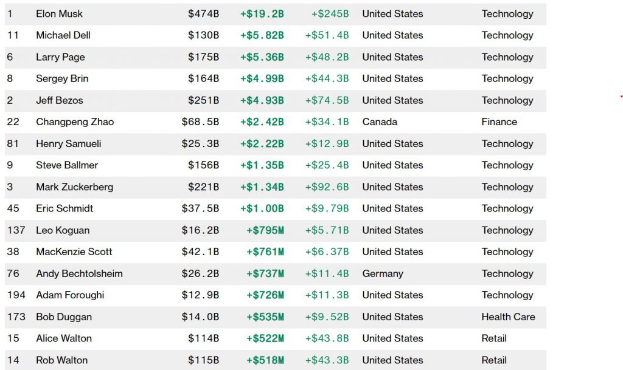Select Mark Zuckerberg's name
This screenshot has height=370, width=623.
coord(75,187)
